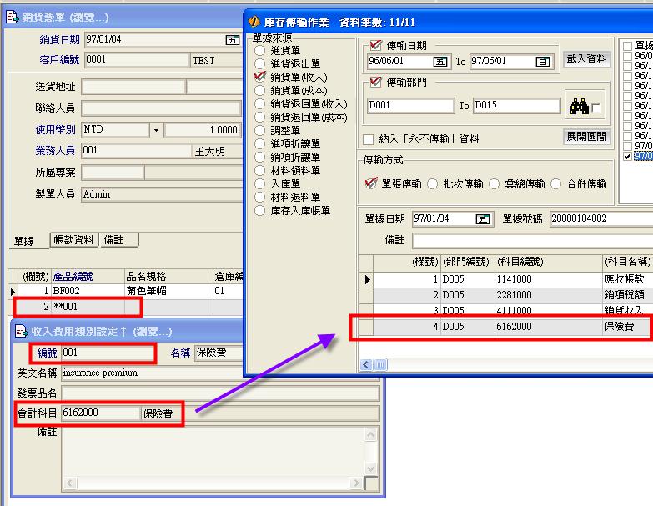Click the 載入資料 button
This screenshot has height=506, width=653.
point(587,59)
